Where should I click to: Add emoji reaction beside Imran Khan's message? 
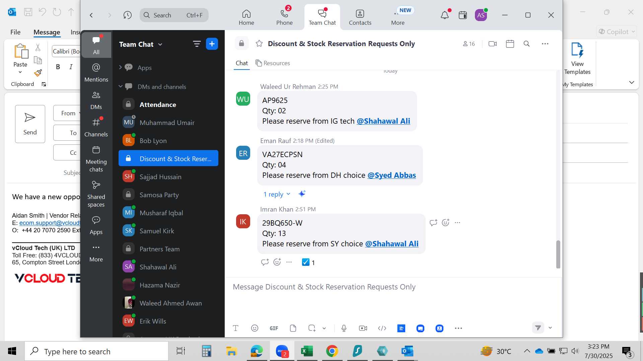coord(445,223)
